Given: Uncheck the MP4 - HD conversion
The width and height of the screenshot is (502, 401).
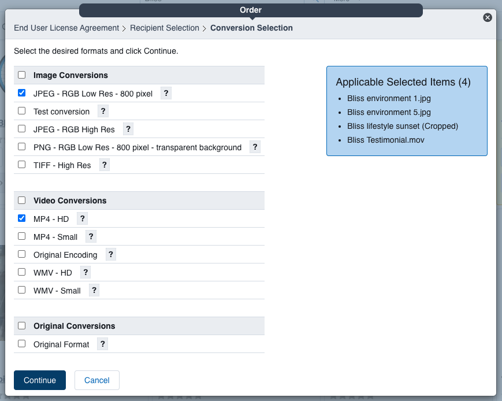Looking at the screenshot, I should (x=22, y=218).
